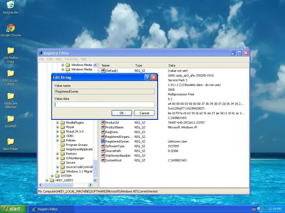Viewport: 285px width, 213px height.
Task: Select the New Folder desktop icon
Action: (11, 144)
